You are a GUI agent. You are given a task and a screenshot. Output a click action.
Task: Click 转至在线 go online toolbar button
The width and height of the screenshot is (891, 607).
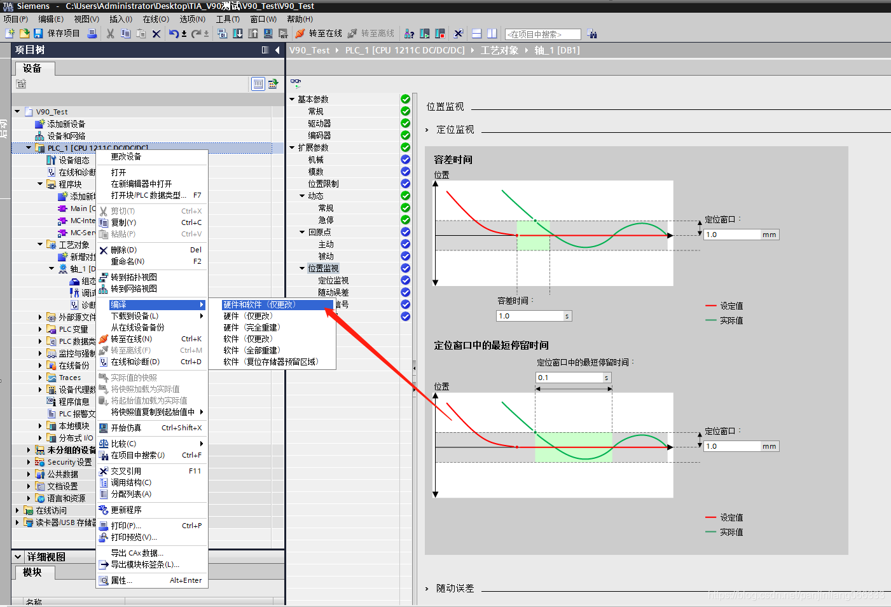pyautogui.click(x=319, y=34)
